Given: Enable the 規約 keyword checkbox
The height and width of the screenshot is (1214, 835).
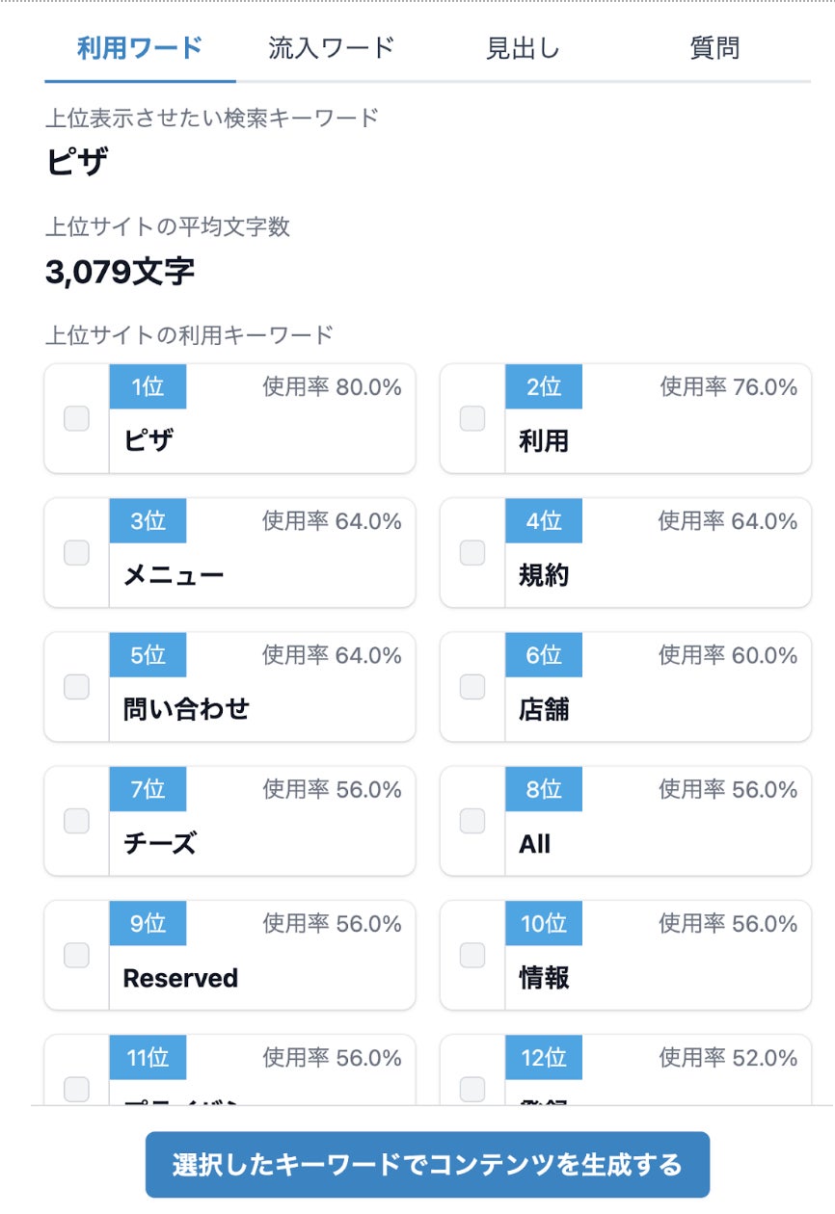Looking at the screenshot, I should tap(472, 553).
